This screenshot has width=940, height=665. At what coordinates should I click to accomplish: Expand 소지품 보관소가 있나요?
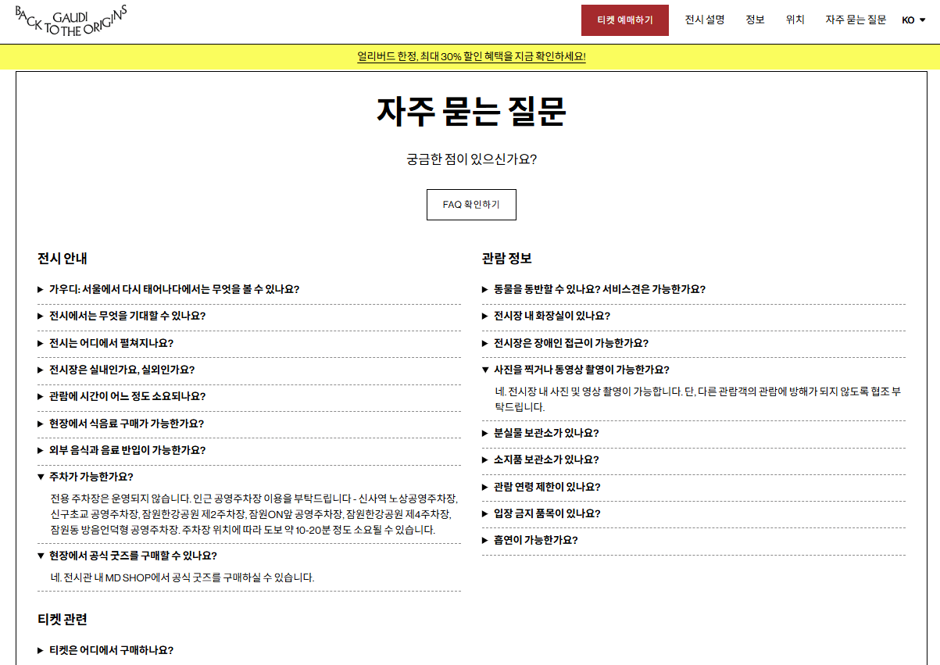[694, 459]
